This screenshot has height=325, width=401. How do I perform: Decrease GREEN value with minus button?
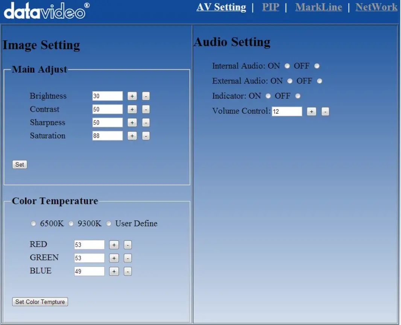(128, 258)
